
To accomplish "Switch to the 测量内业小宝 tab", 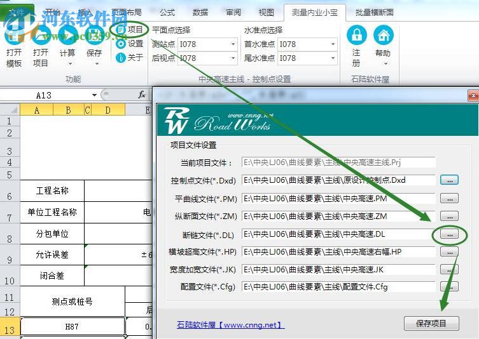I will coord(315,13).
